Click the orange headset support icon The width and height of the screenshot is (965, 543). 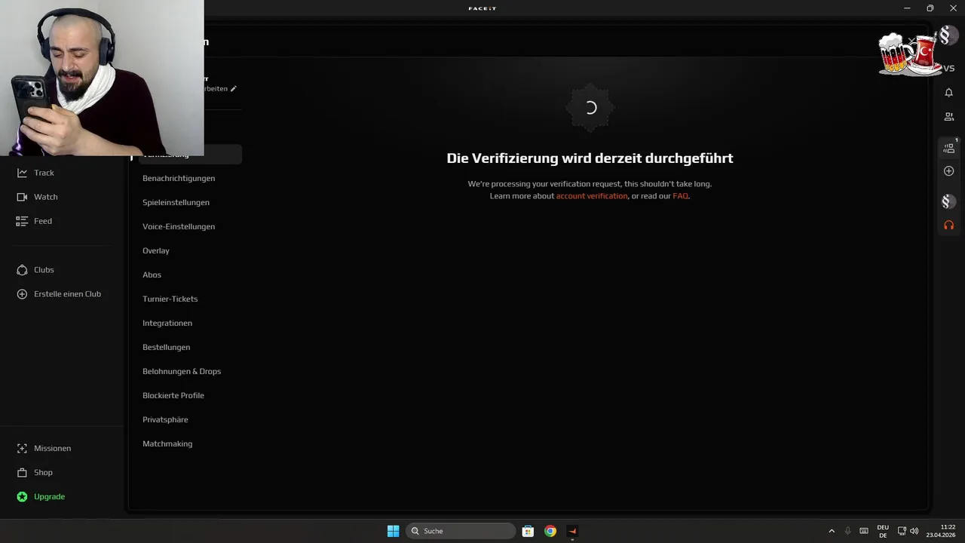tap(948, 225)
